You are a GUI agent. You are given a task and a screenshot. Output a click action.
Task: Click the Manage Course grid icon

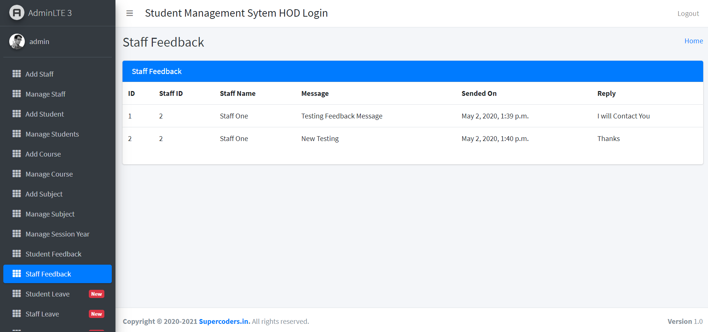point(17,174)
